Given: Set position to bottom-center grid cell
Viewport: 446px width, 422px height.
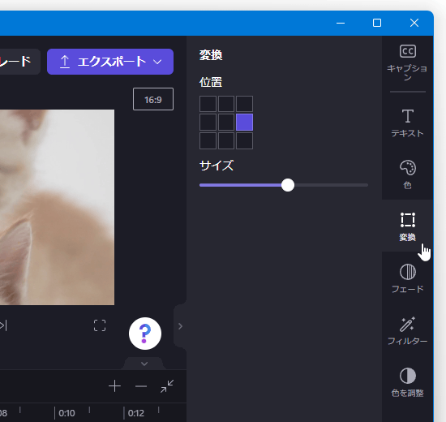Looking at the screenshot, I should click(x=226, y=140).
